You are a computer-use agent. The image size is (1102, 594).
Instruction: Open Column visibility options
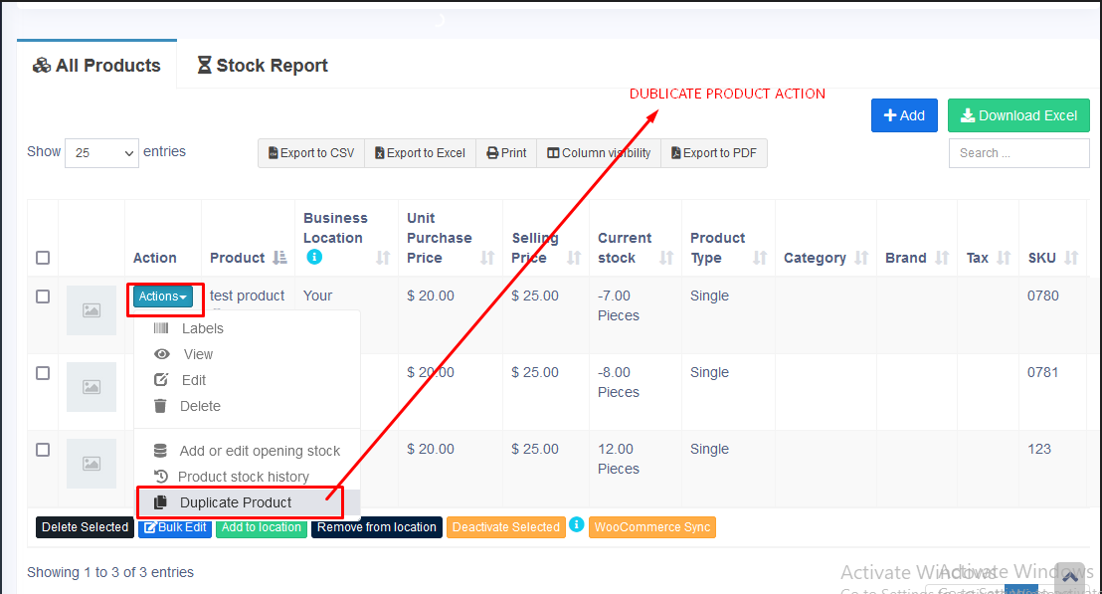tap(599, 153)
